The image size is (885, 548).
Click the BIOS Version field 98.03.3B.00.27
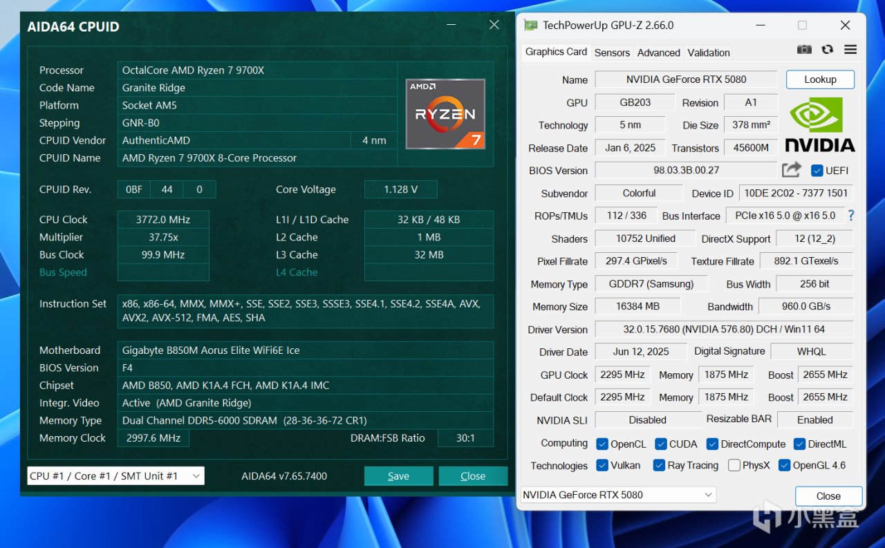[x=686, y=170]
